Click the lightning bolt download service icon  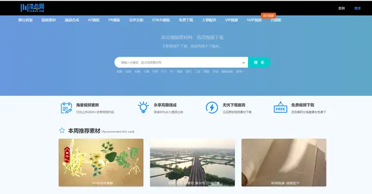212,108
